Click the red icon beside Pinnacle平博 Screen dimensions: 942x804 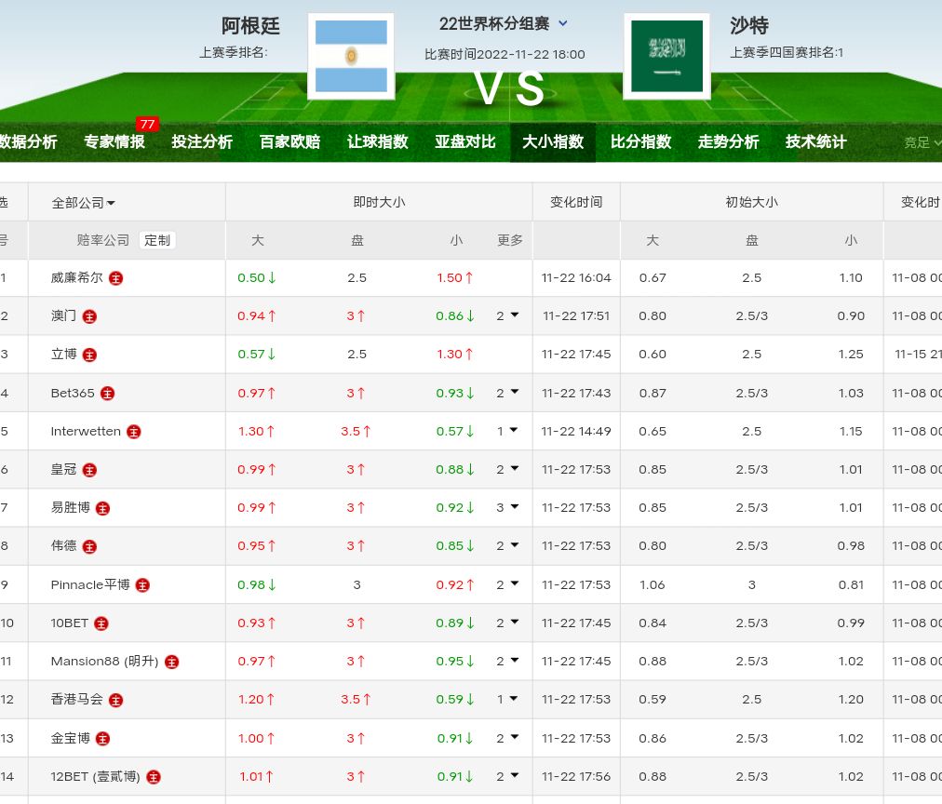(142, 585)
